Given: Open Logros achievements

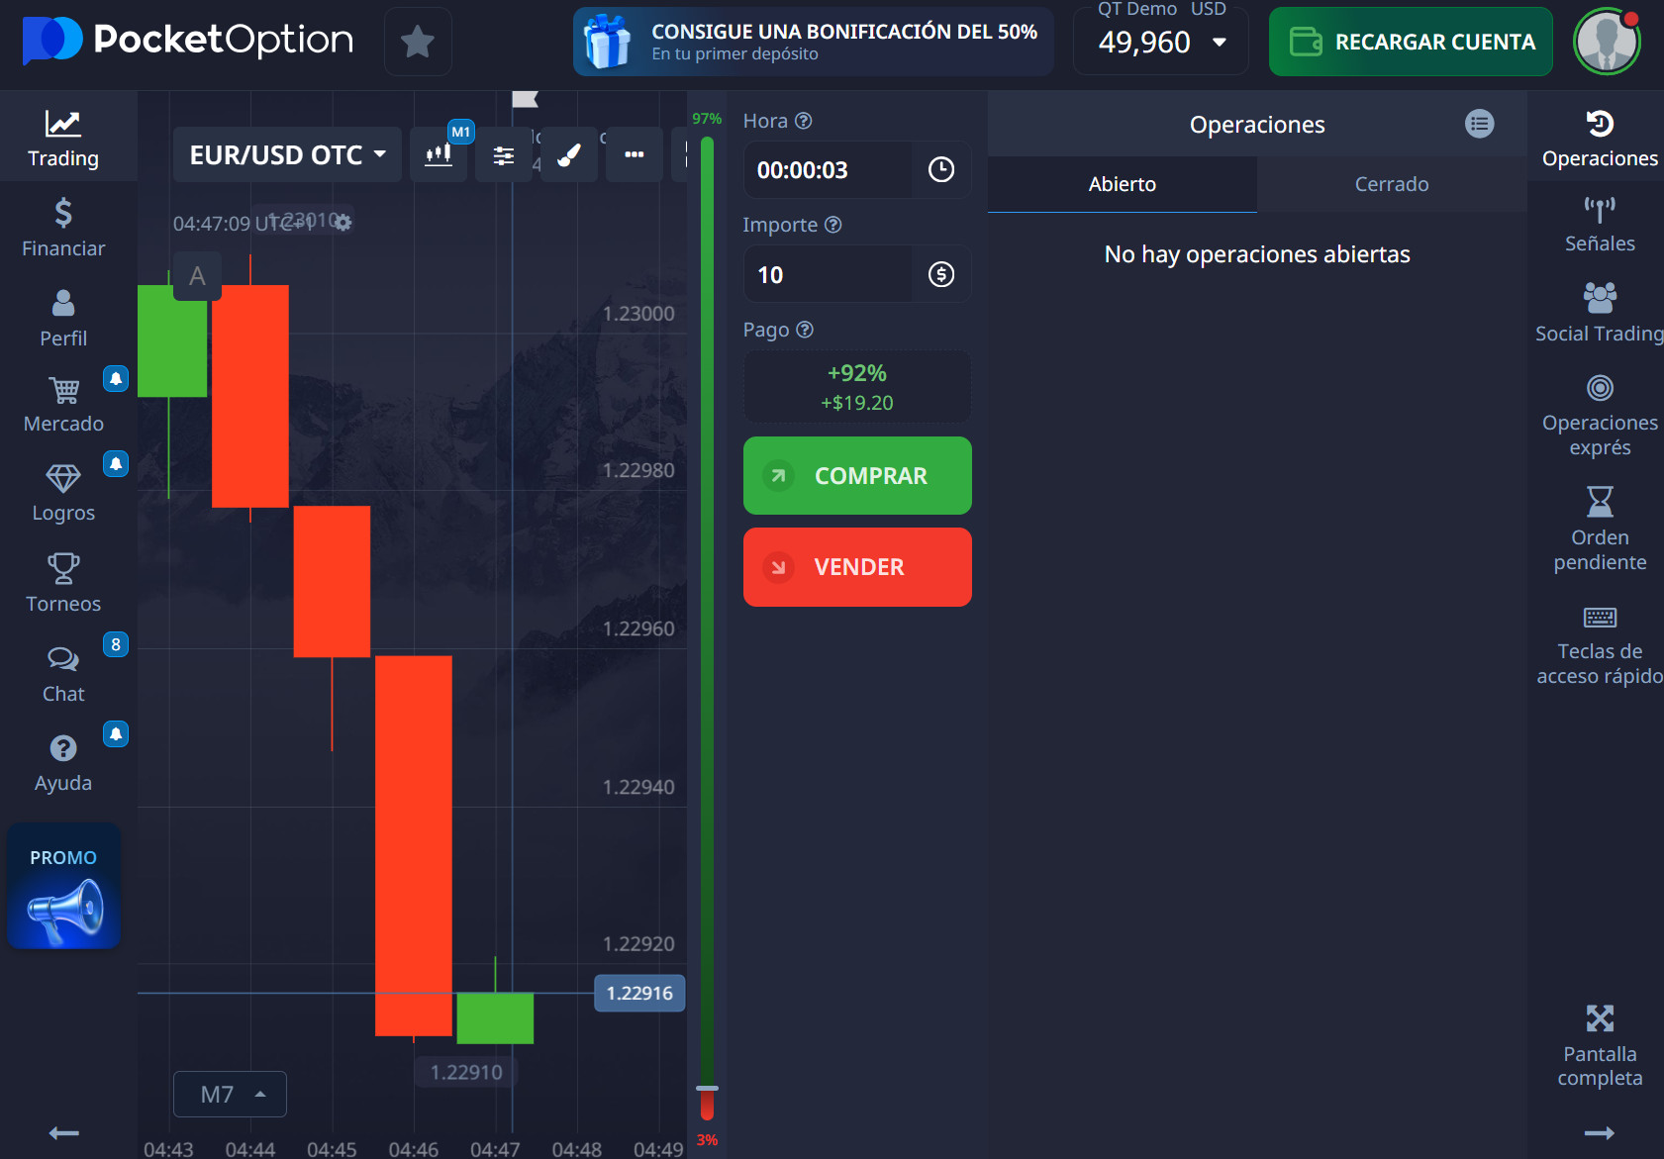Looking at the screenshot, I should (63, 494).
